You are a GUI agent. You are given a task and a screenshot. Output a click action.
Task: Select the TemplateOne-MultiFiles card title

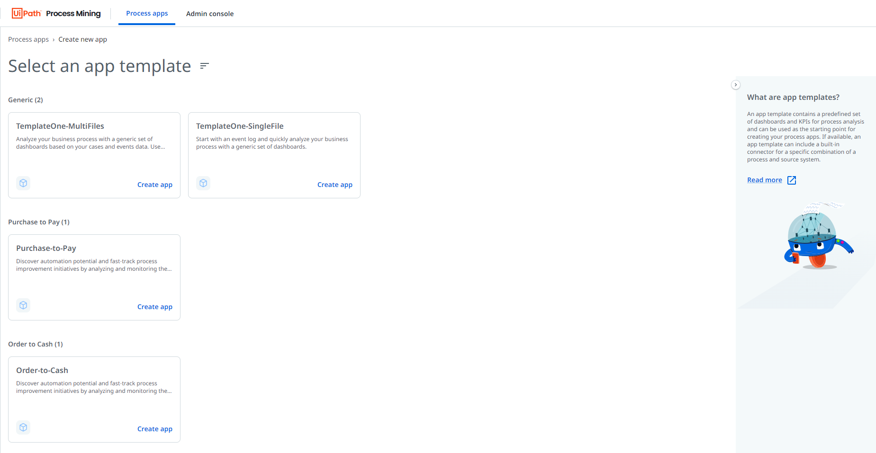click(60, 126)
